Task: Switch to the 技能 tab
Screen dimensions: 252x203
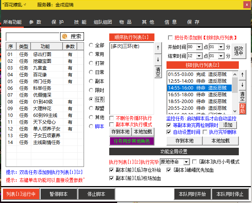Action: [x=80, y=22]
